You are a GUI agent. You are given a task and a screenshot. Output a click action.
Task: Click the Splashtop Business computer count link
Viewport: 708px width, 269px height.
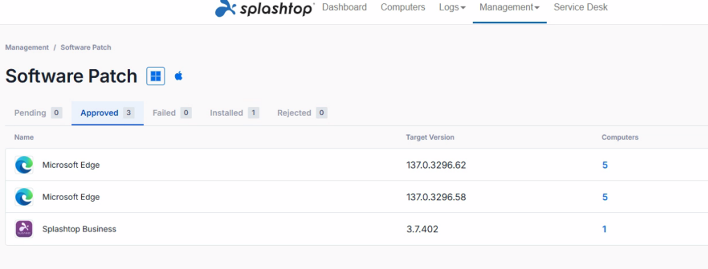tap(604, 229)
